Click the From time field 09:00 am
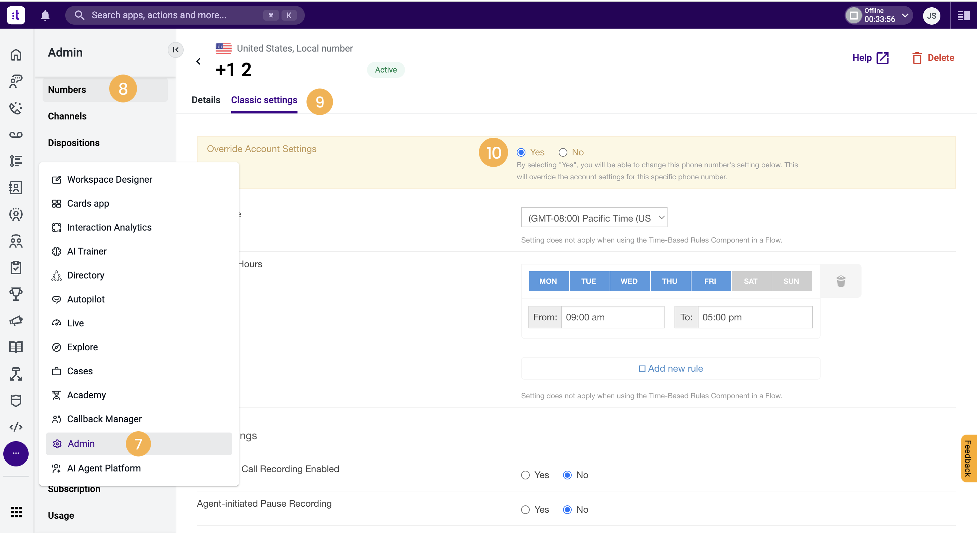This screenshot has width=977, height=533. coord(613,317)
